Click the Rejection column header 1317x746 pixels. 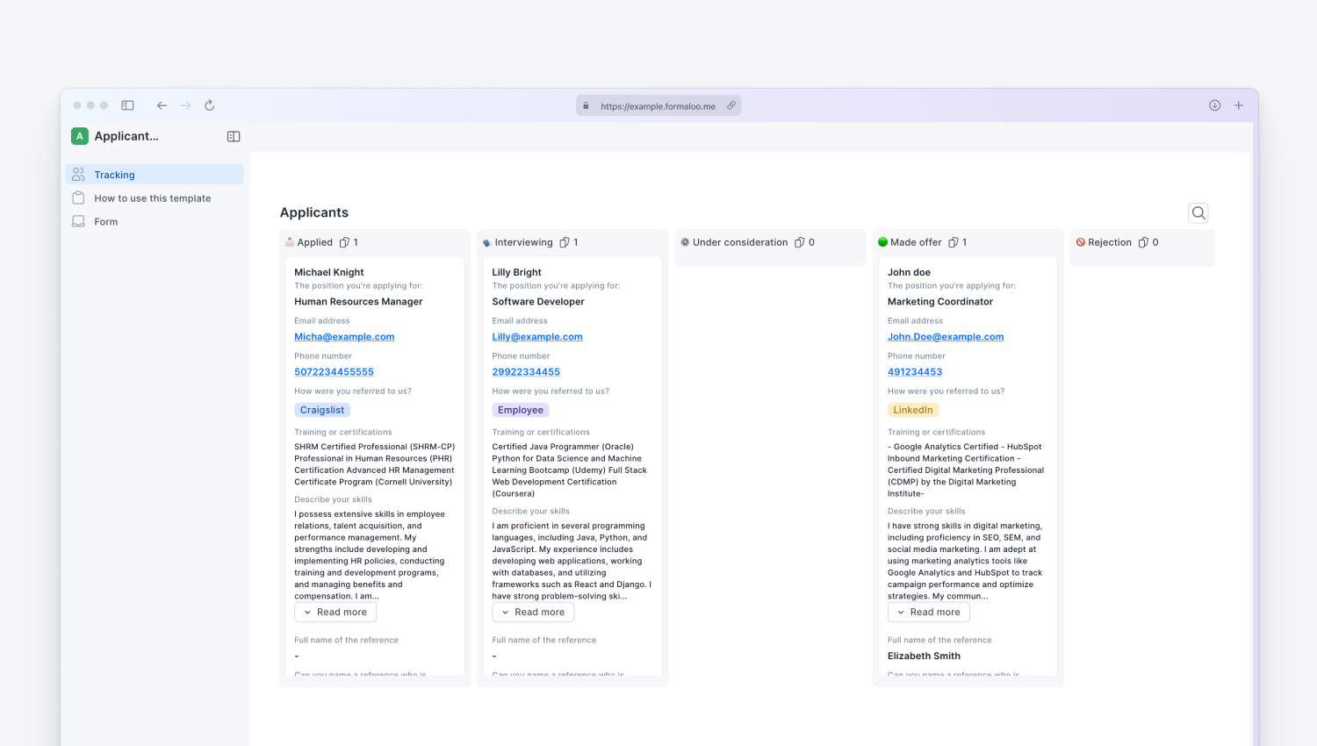[1109, 242]
